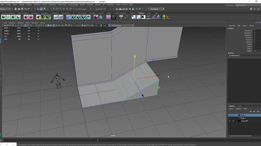This screenshot has height=146, width=261.
Task: Click the polygon plane shelf icon
Action: (8, 17)
